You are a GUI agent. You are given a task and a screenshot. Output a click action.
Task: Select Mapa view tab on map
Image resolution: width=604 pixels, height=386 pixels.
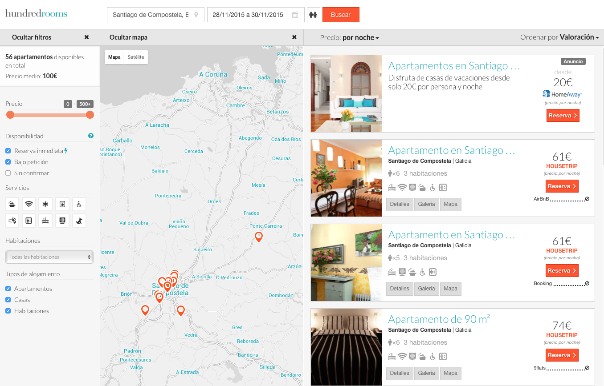114,57
